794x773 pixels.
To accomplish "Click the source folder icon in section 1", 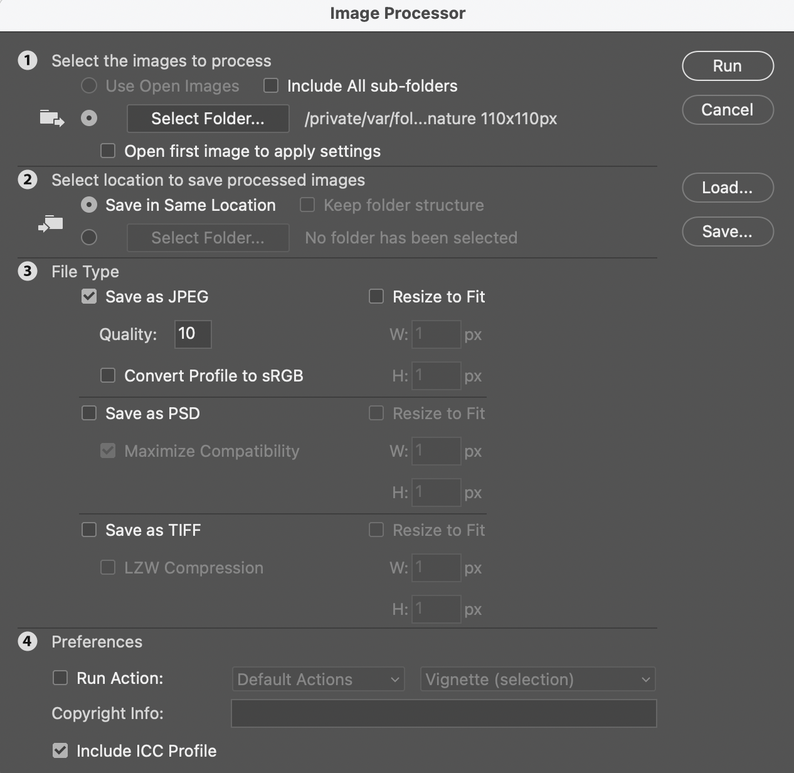I will (x=53, y=119).
